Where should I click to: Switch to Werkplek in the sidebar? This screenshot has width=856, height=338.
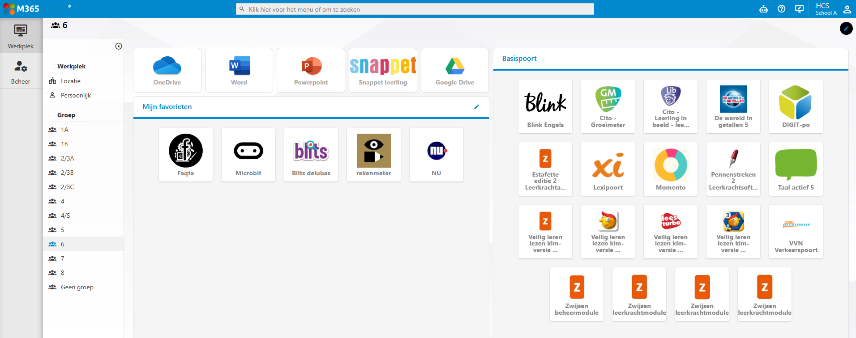pyautogui.click(x=21, y=36)
